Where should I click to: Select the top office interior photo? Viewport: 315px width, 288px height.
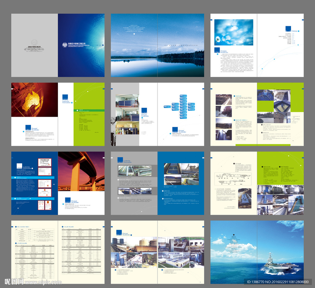click(127, 100)
